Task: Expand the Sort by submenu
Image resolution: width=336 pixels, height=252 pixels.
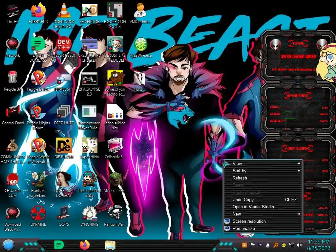Action: click(263, 171)
